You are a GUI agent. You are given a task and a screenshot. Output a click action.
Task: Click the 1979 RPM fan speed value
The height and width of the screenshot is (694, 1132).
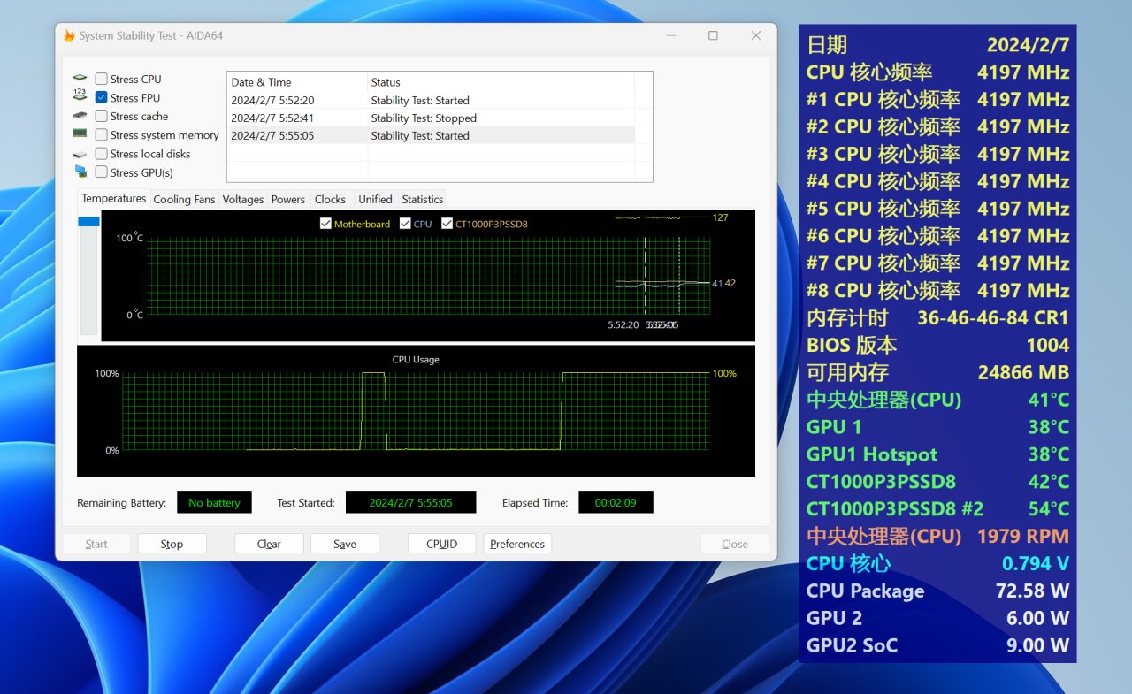(1023, 537)
